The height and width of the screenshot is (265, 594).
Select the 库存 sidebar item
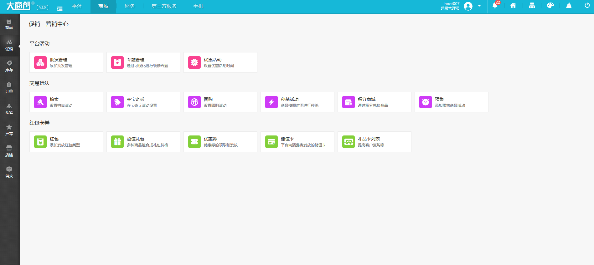pyautogui.click(x=9, y=66)
